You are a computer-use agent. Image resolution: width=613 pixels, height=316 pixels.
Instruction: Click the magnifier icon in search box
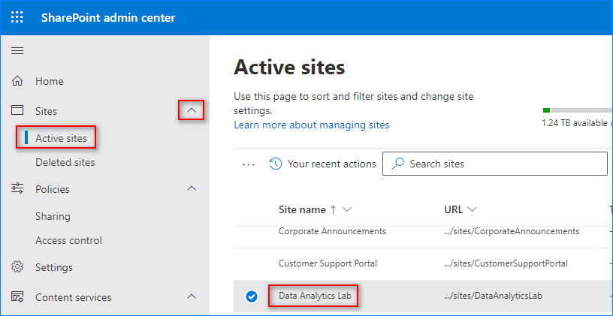[x=397, y=164]
